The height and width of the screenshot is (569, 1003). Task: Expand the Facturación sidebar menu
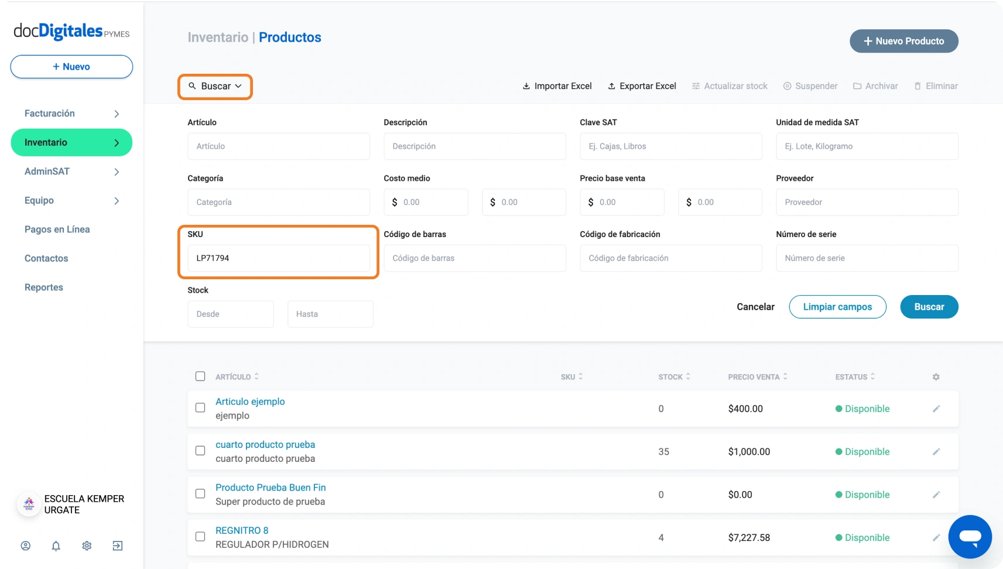[71, 114]
